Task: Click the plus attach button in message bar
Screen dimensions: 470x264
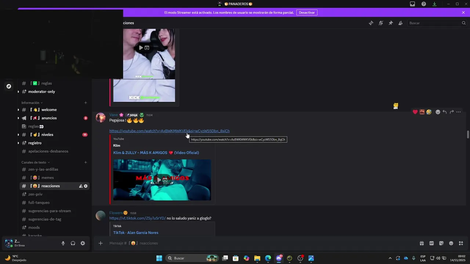Action: (101, 243)
